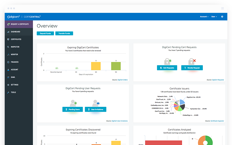
Task: Open the 2 Pending Users button
Action: tap(73, 109)
